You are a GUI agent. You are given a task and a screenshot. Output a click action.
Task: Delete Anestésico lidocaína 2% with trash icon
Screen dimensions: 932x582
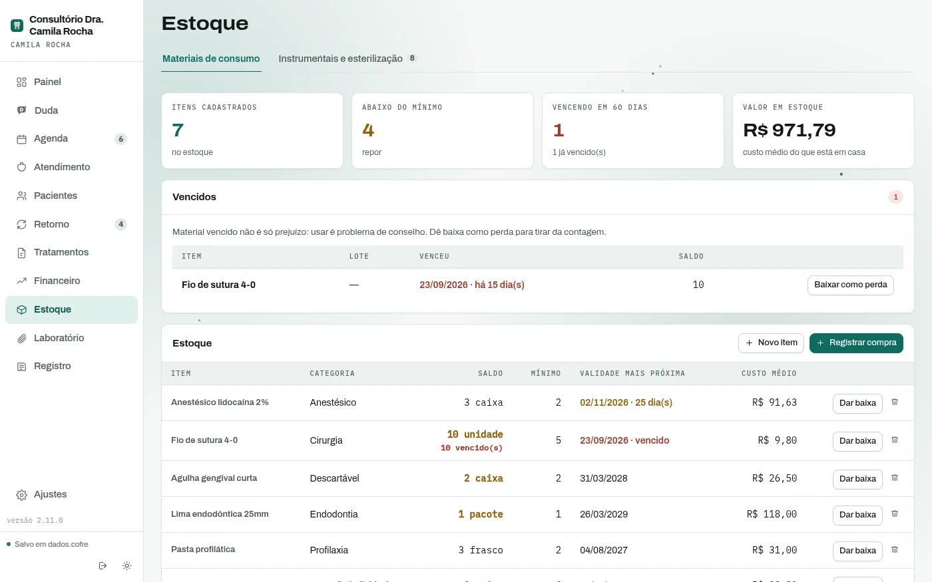point(895,402)
